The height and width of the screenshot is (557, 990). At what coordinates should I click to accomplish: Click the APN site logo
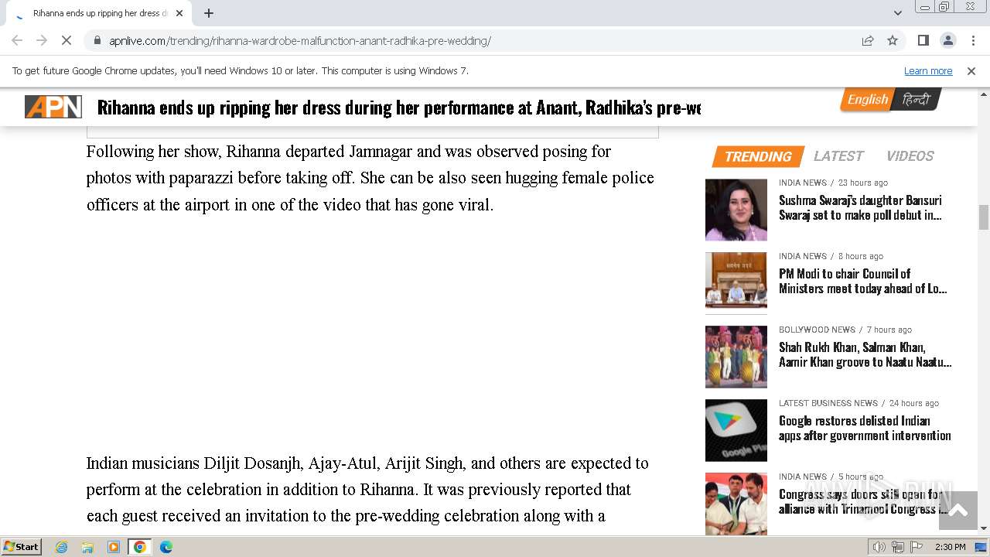coord(53,107)
